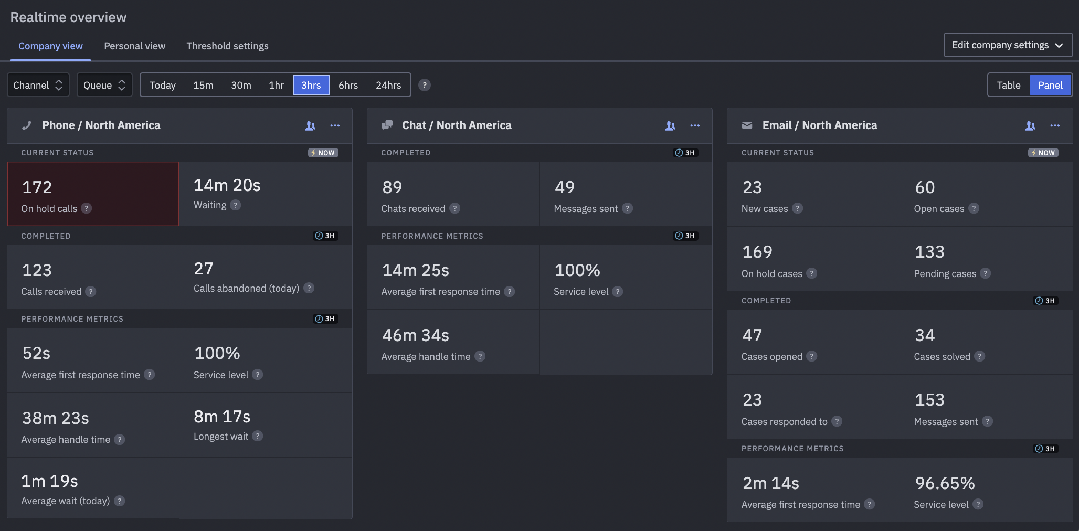
Task: Open the ellipsis menu on the Email panel
Action: pyautogui.click(x=1055, y=126)
